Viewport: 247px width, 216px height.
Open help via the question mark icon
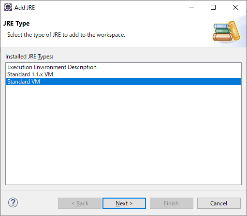(x=13, y=202)
